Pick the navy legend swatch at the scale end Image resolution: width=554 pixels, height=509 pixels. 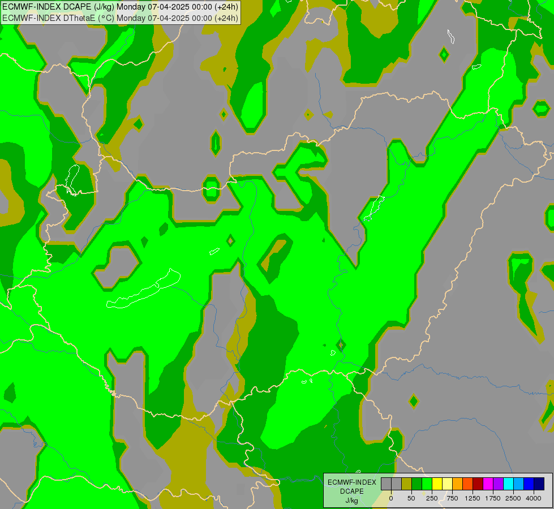pos(539,484)
